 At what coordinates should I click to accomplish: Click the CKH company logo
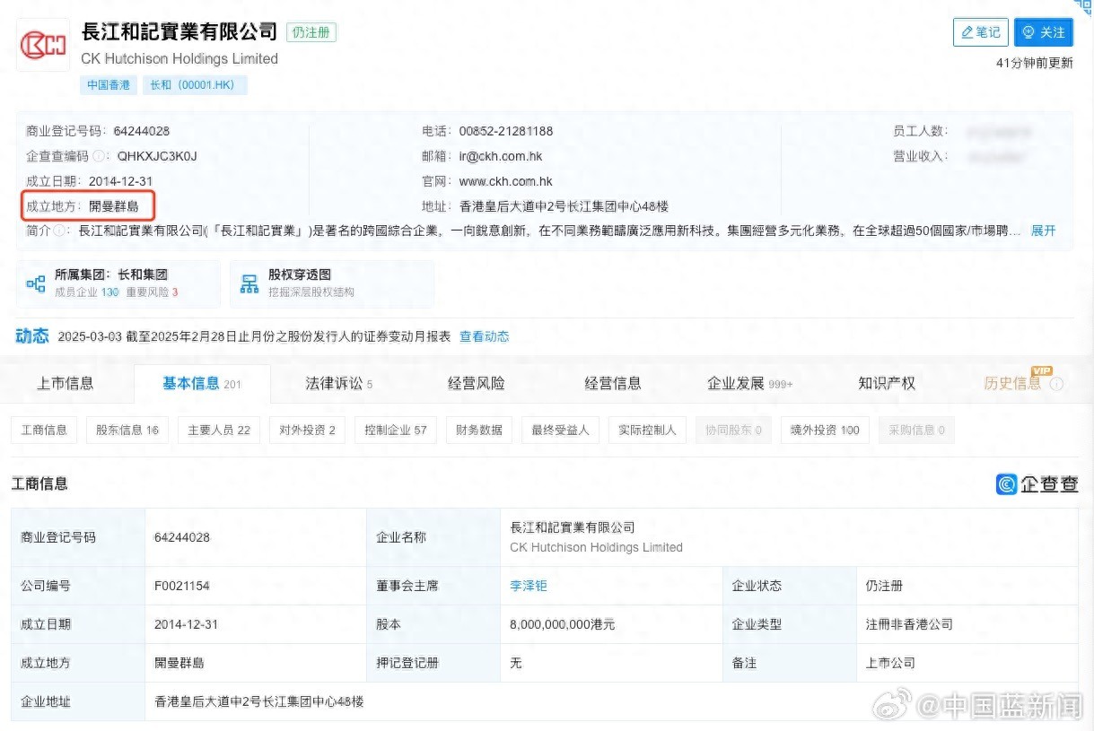43,45
